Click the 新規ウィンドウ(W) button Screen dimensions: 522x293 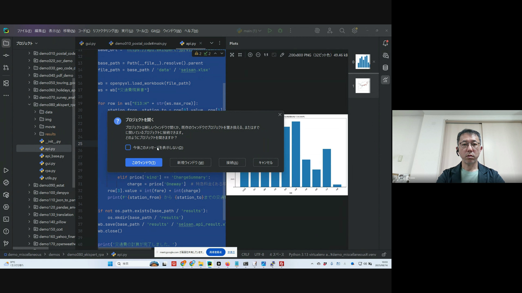coord(190,163)
